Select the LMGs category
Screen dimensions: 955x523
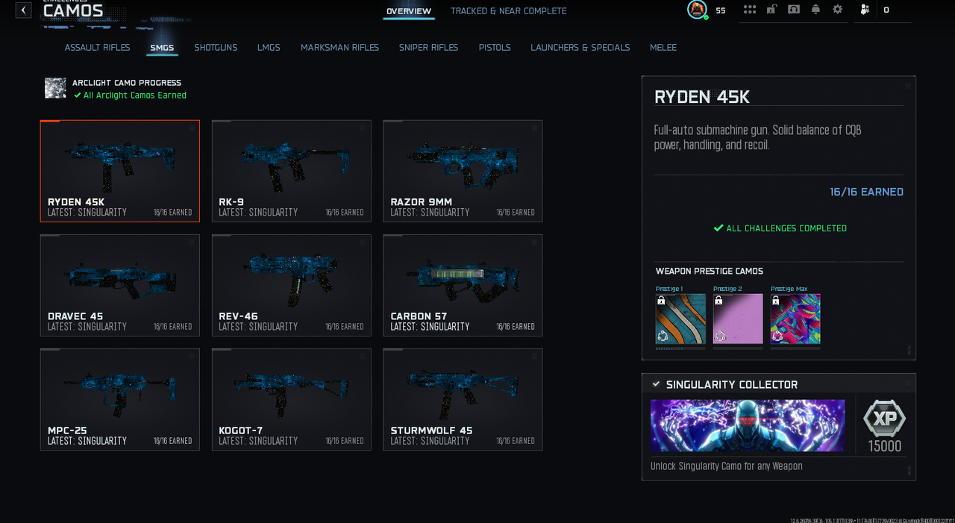point(269,47)
